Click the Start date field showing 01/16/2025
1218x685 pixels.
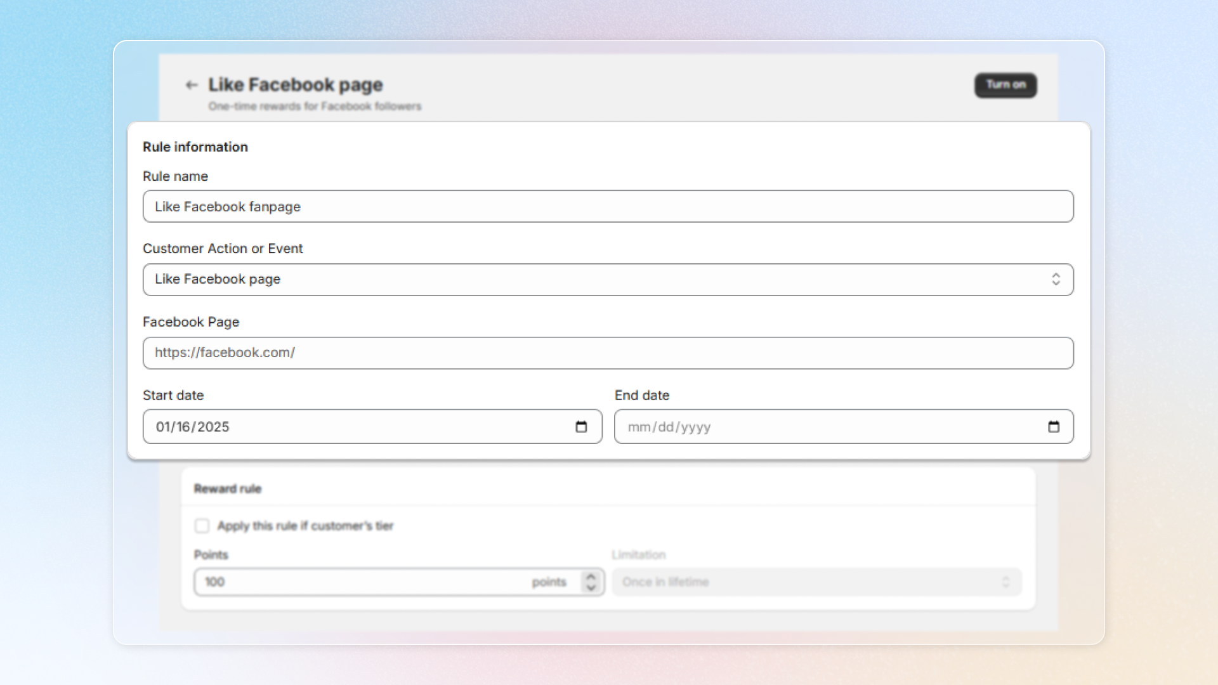pyautogui.click(x=355, y=427)
